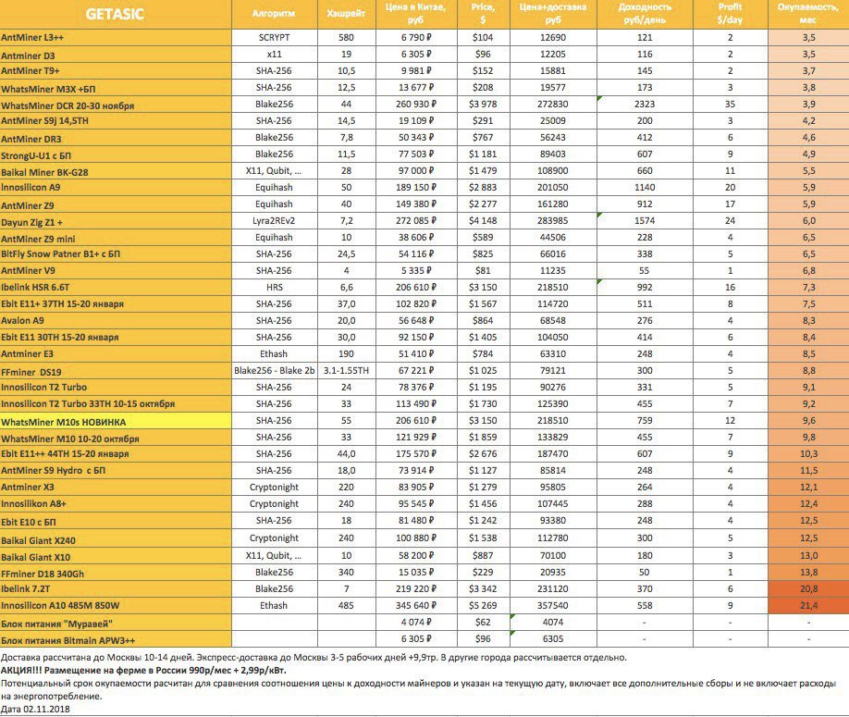The height and width of the screenshot is (717, 849).
Task: Select the Дата 02.11.2018 line
Action: (35, 710)
